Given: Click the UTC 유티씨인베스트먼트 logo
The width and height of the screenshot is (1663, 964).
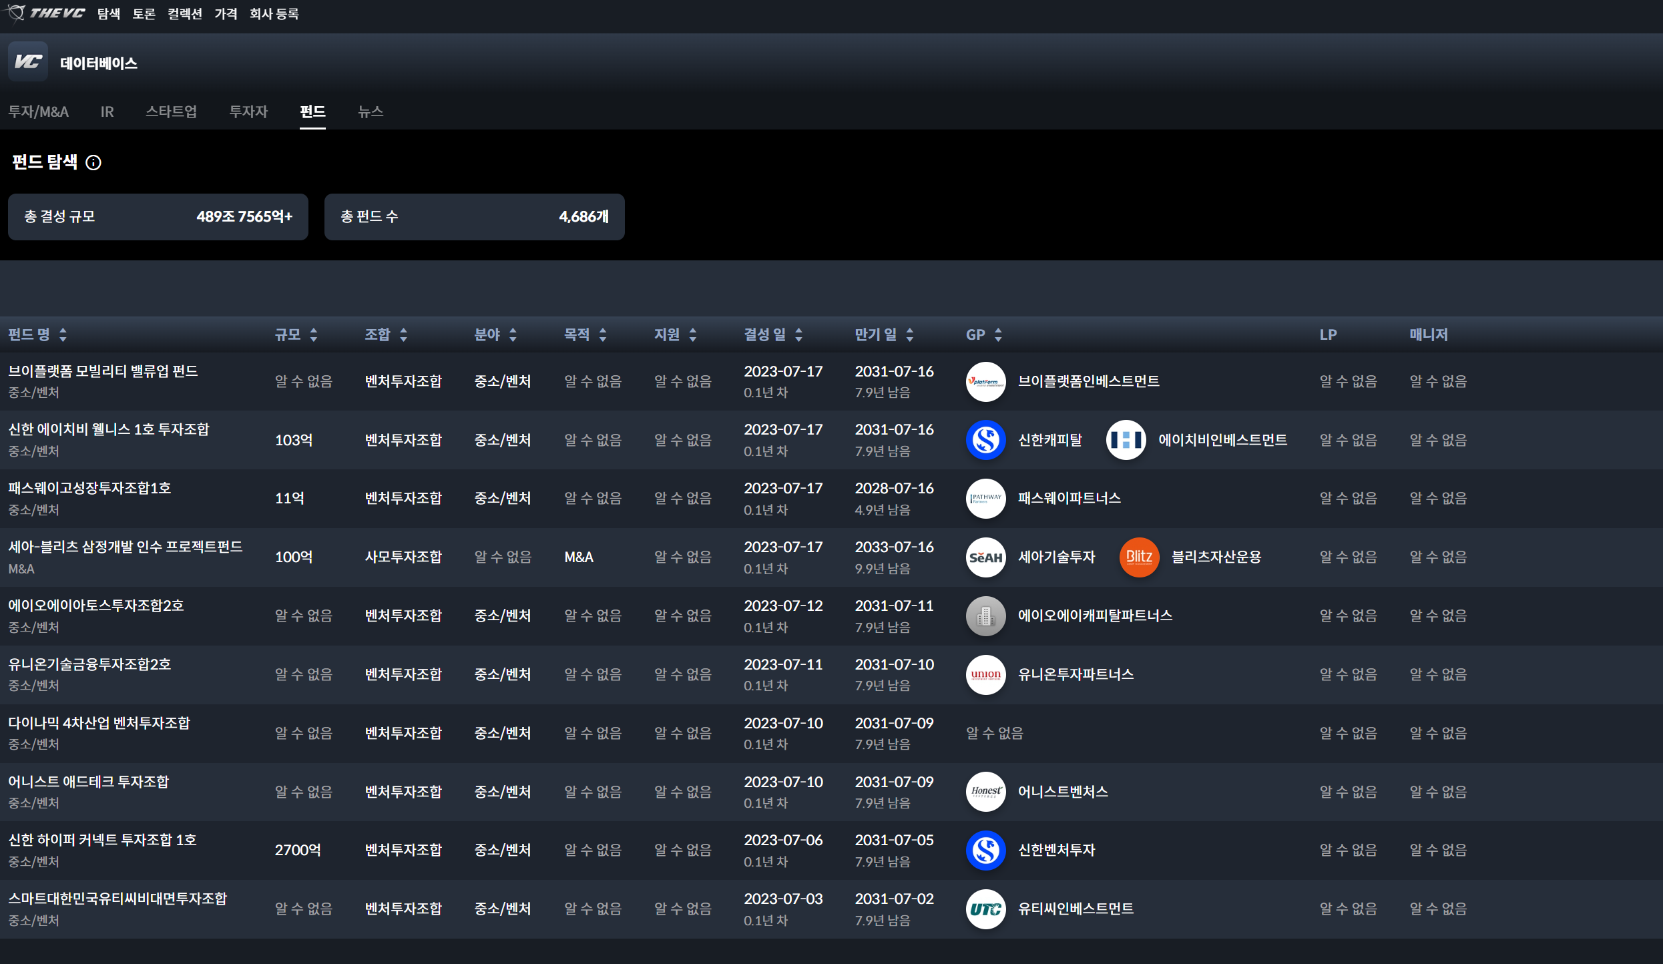Looking at the screenshot, I should coord(985,909).
